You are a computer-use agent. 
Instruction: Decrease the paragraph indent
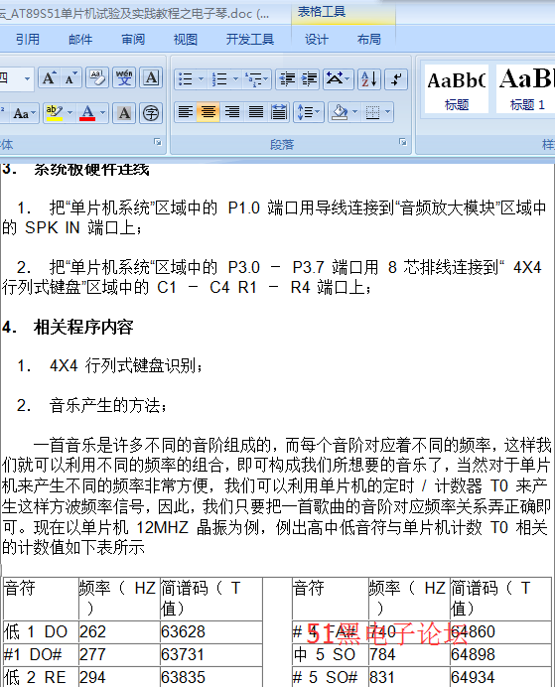[x=287, y=79]
